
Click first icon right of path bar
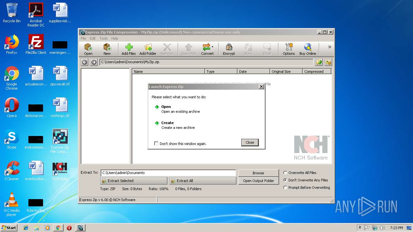point(319,62)
